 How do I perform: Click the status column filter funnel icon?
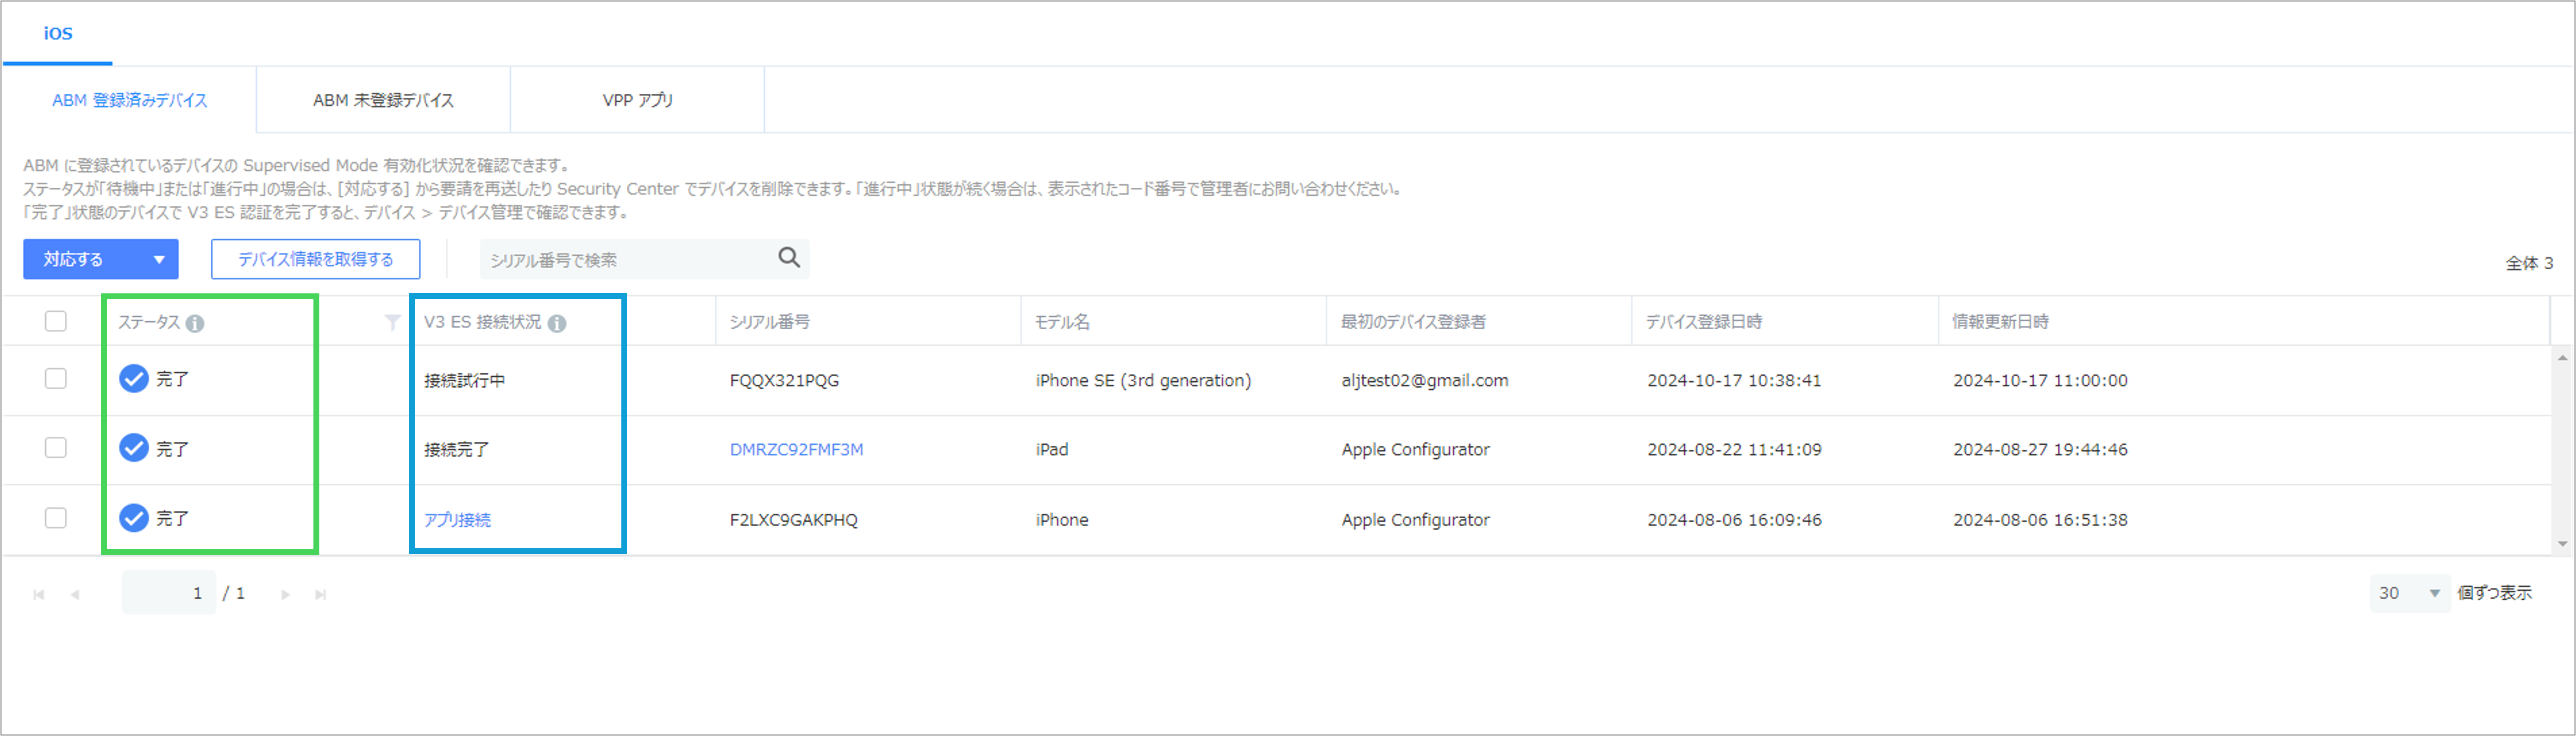pos(392,322)
